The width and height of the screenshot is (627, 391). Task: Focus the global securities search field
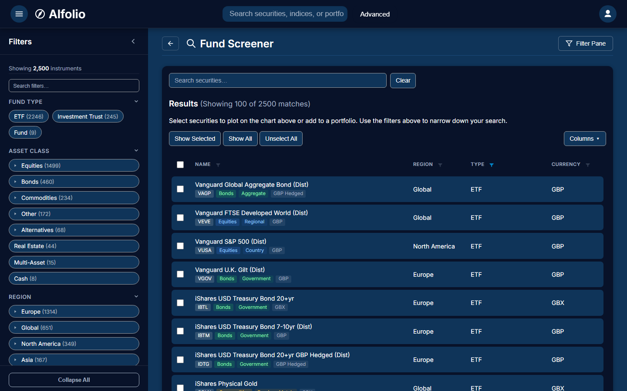285,14
